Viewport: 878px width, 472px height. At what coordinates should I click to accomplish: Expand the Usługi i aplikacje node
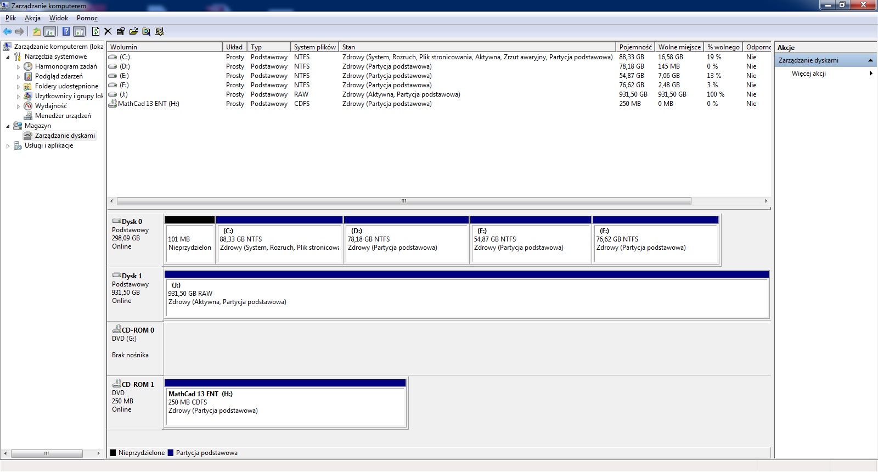[8, 145]
